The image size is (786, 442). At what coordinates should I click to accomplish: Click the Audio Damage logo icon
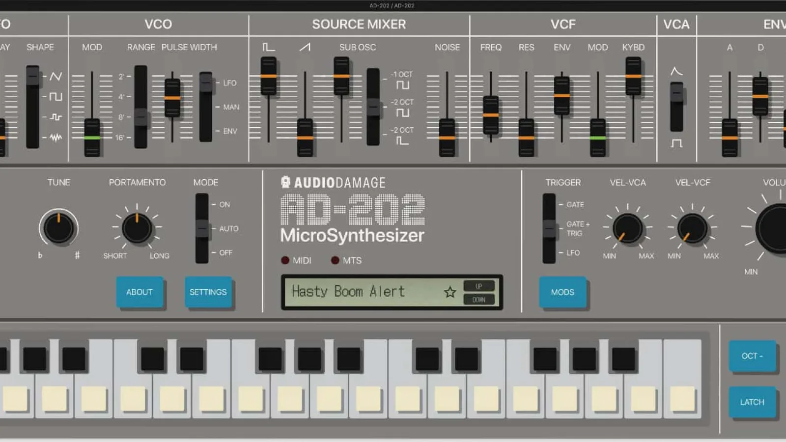285,182
